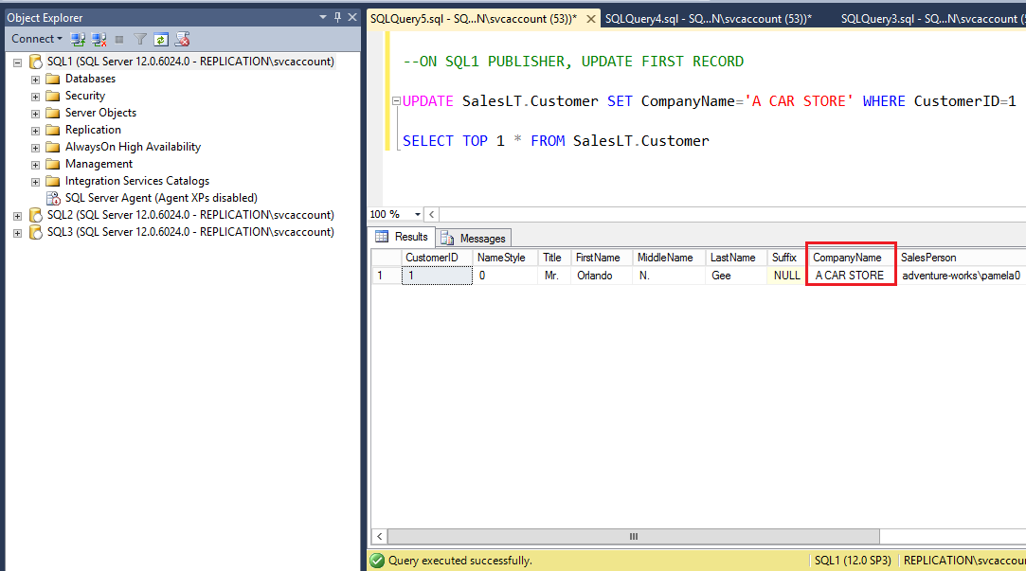Switch to the SQLQuery4.sql tab

click(x=708, y=18)
